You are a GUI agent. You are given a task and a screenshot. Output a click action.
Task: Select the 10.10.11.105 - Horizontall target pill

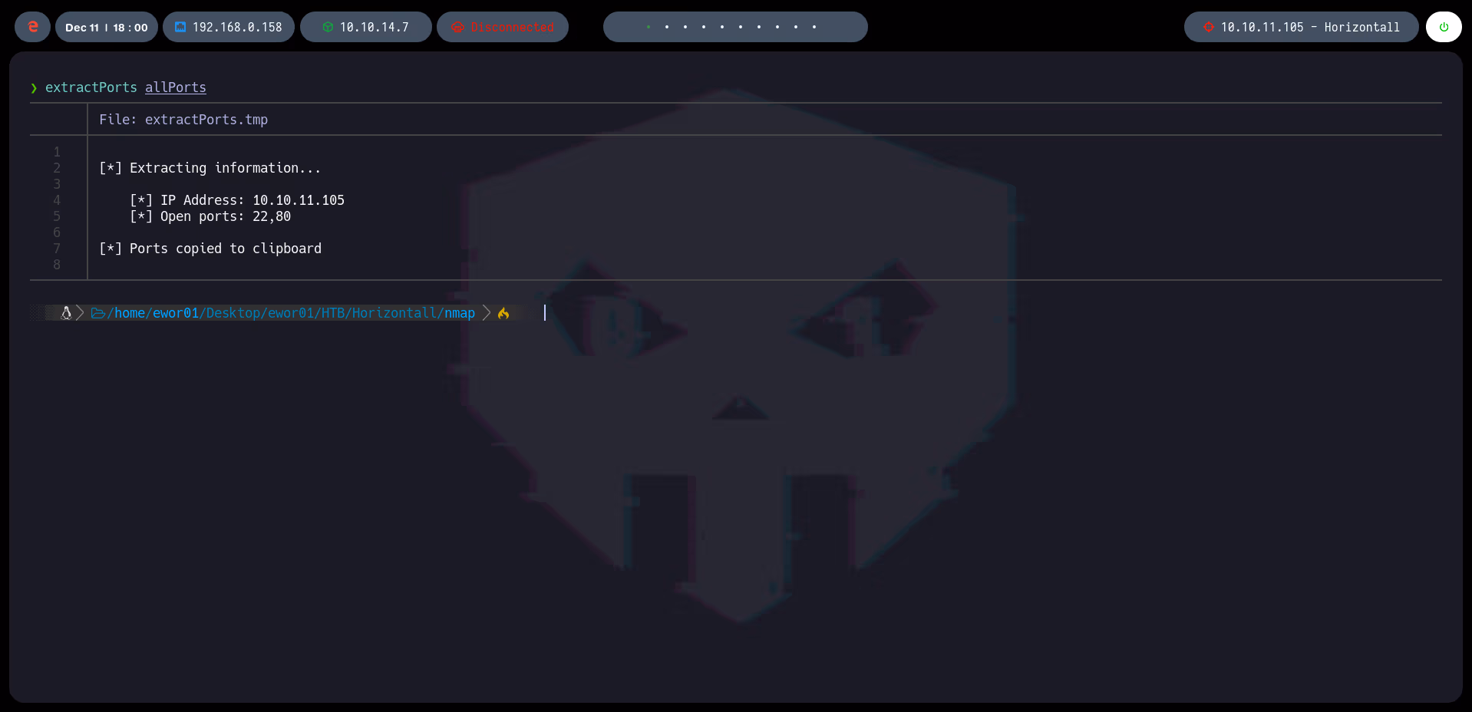1300,27
